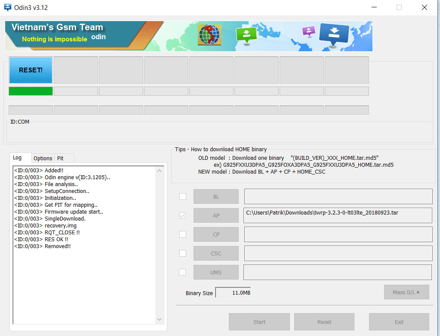The height and width of the screenshot is (336, 440).
Task: Click the log line 'RES OK !!'
Action: click(41, 240)
